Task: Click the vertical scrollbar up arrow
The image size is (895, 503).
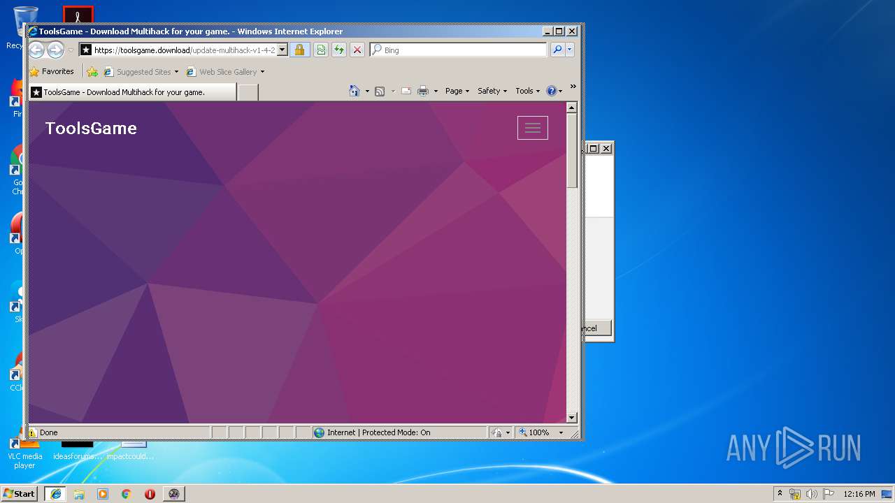Action: pos(571,108)
